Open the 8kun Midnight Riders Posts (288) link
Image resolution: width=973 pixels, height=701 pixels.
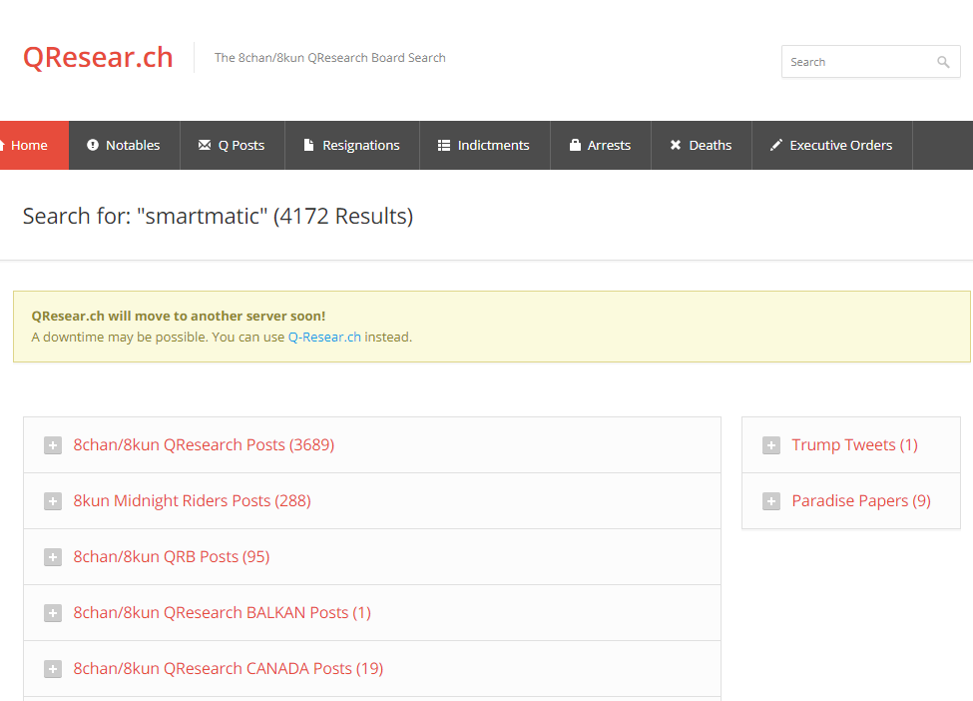coord(192,500)
